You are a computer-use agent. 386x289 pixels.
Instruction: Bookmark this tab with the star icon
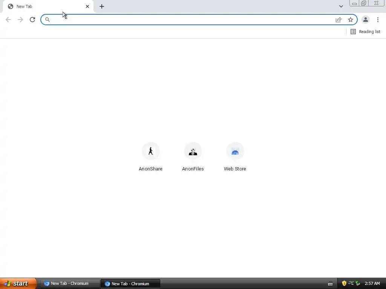coord(351,20)
